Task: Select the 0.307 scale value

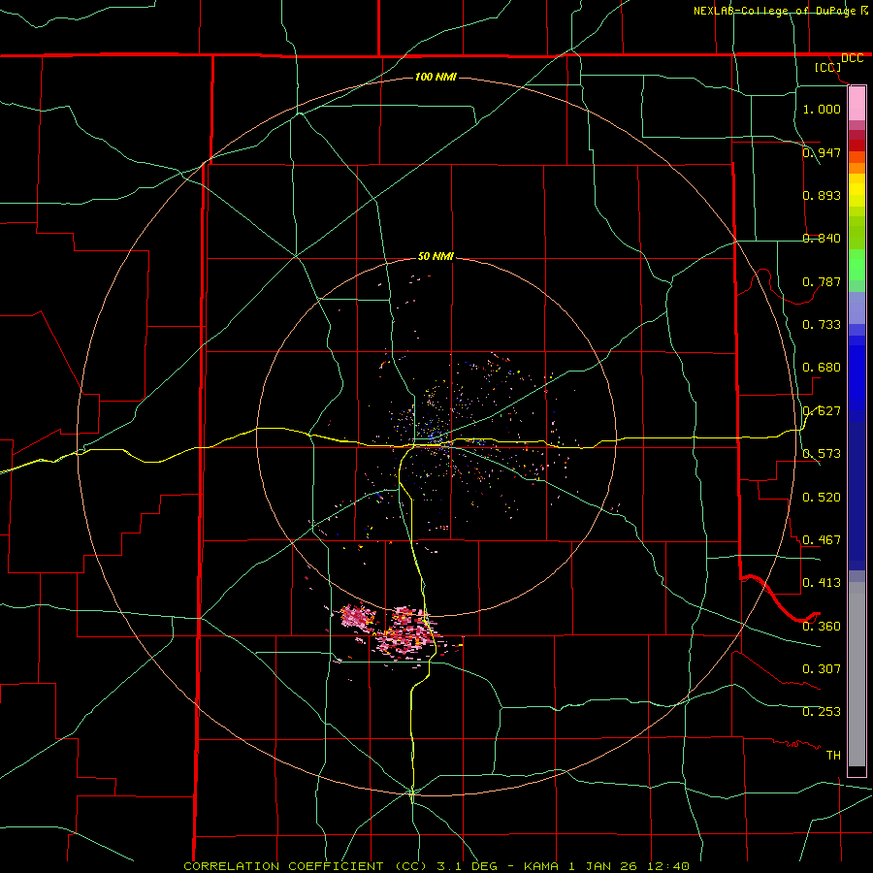Action: [822, 669]
